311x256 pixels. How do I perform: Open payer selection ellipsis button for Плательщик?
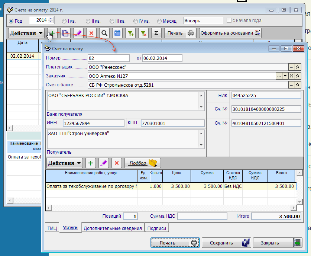[291, 67]
